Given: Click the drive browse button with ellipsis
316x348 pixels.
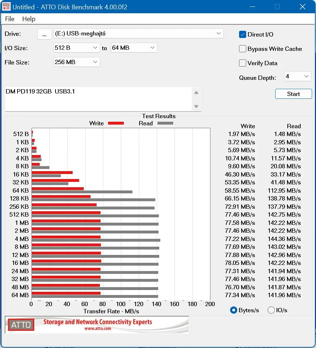Looking at the screenshot, I should click(x=44, y=34).
